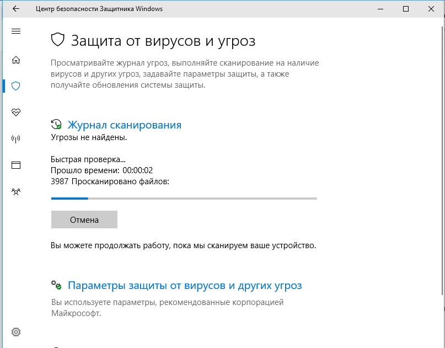Open Family options icon
The width and height of the screenshot is (445, 348).
coord(16,191)
